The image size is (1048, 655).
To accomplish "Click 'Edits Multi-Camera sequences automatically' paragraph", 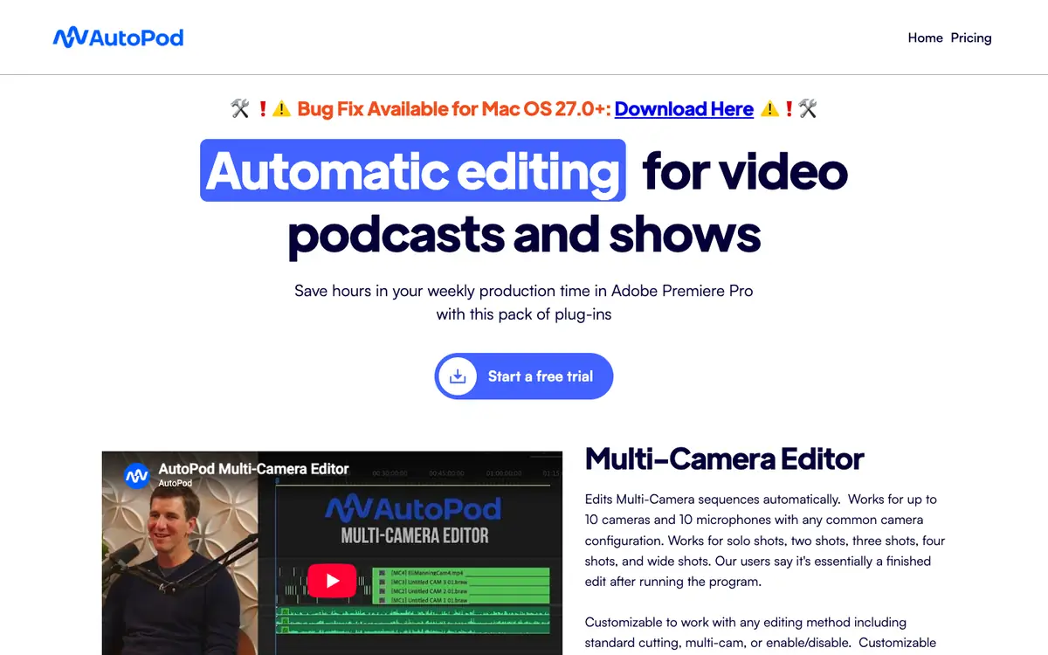I will tap(765, 541).
